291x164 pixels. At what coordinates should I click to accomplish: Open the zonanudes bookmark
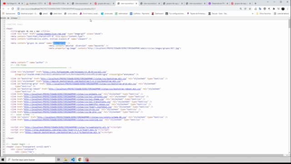[107, 14]
